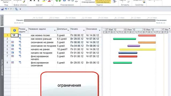Screen dimensions: 171x96
Task: Open the Undo history dropdown arrow
Action: pos(8,9)
